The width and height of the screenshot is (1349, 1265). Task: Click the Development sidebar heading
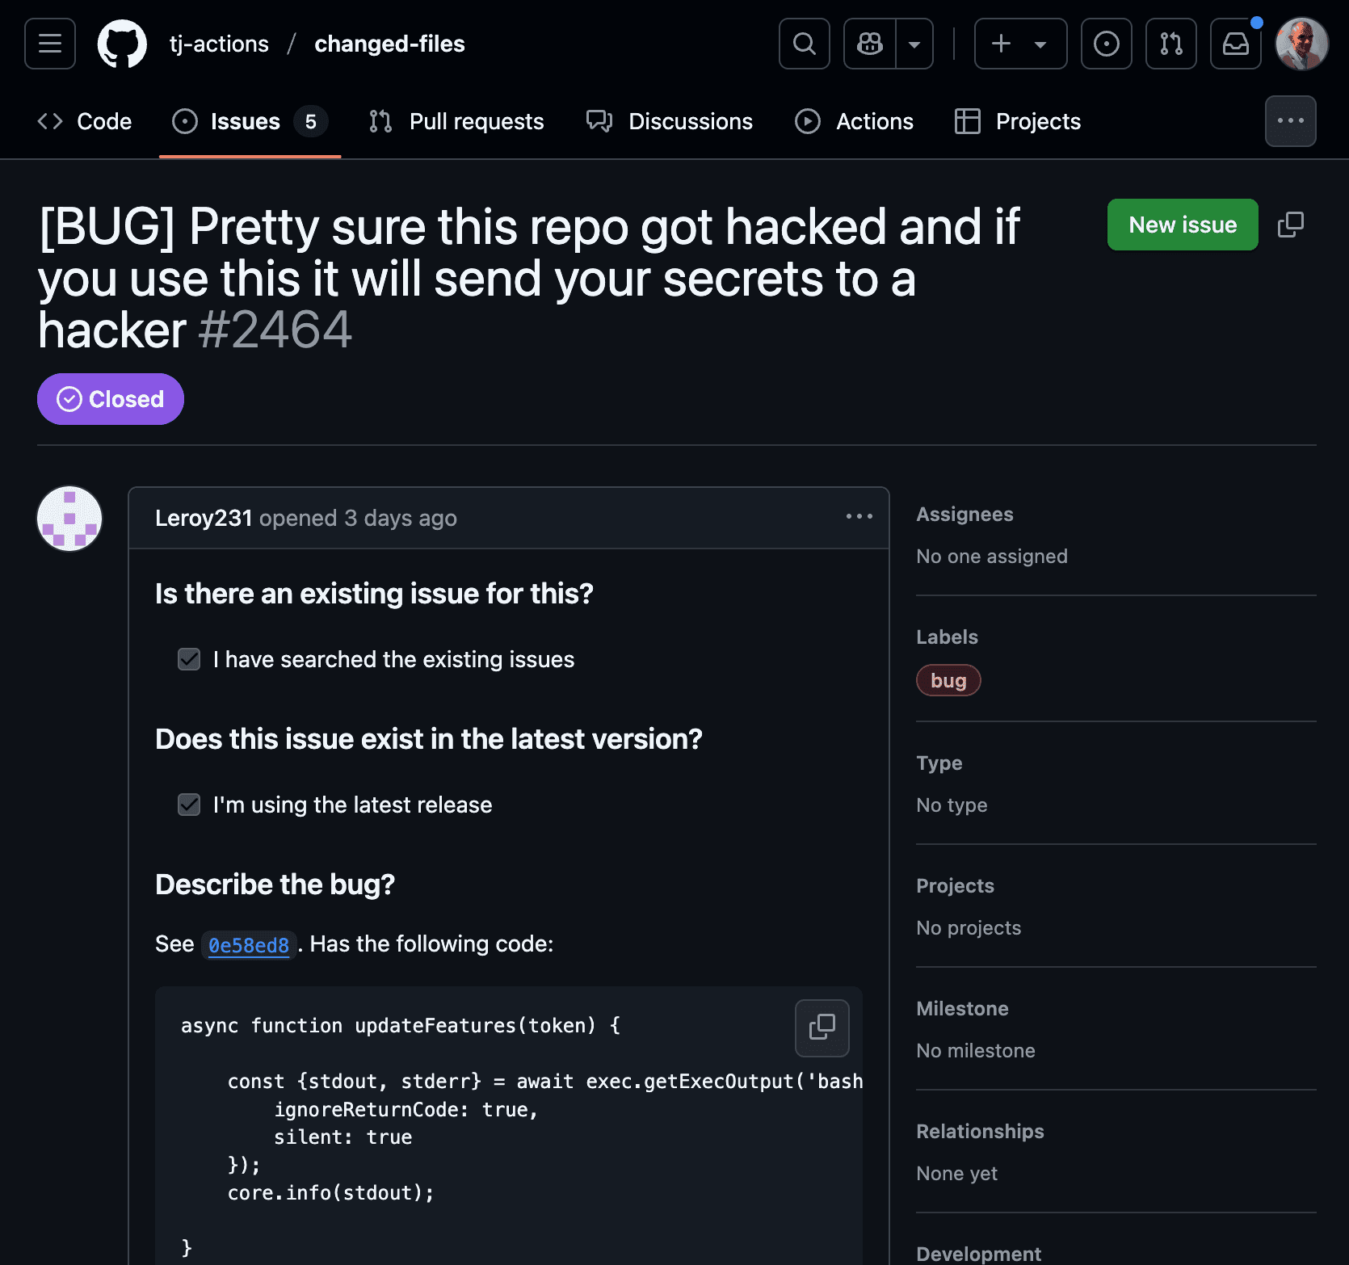tap(978, 1254)
